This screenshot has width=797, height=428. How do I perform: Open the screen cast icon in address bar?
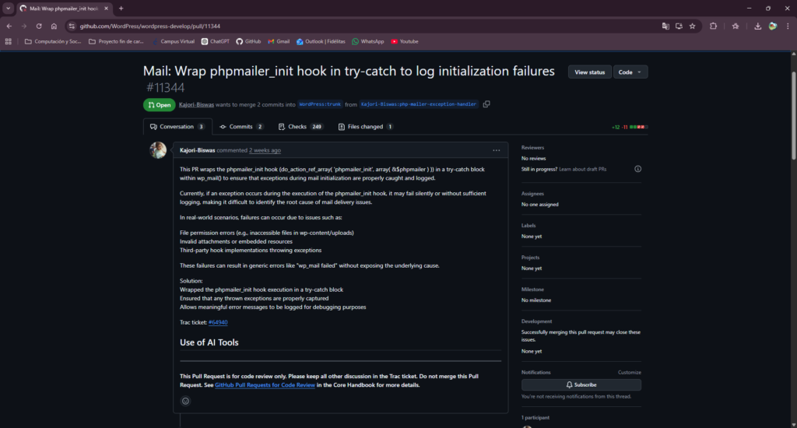679,26
